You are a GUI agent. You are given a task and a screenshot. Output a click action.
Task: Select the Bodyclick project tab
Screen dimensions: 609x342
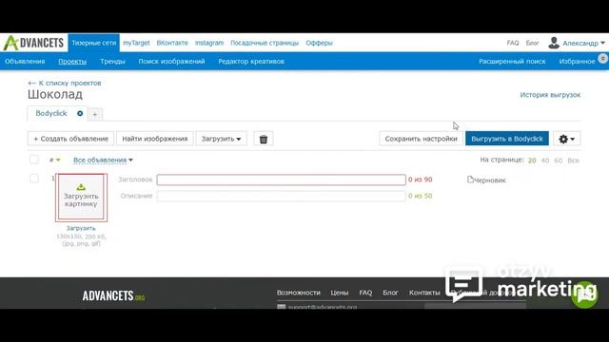(x=51, y=113)
